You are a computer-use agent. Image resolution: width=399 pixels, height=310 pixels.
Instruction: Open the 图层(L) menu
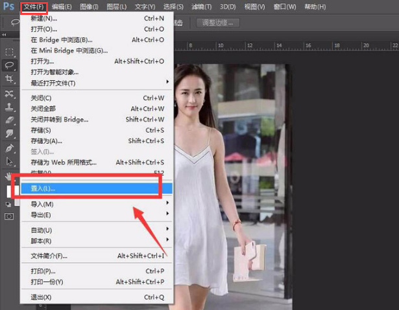tap(117, 6)
